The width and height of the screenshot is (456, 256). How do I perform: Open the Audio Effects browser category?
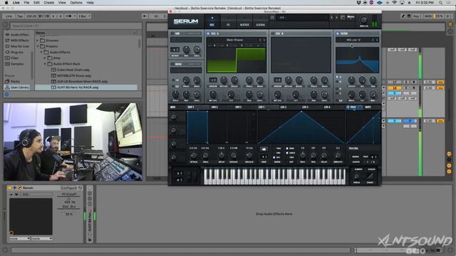[17, 35]
